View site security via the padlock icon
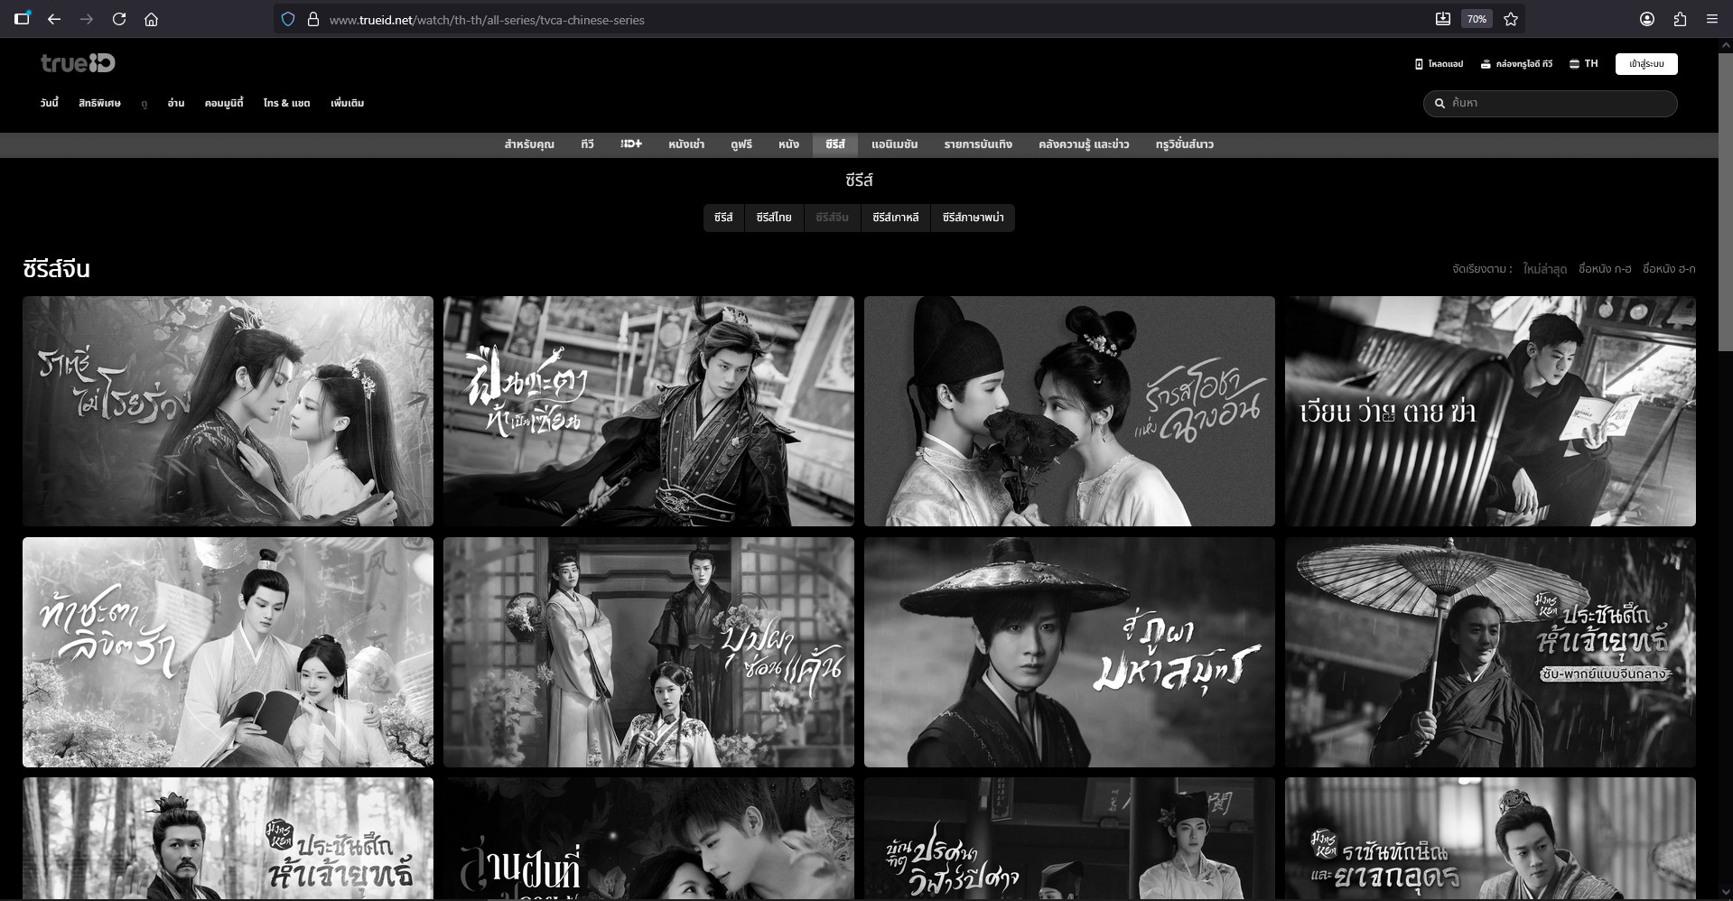 (x=313, y=19)
